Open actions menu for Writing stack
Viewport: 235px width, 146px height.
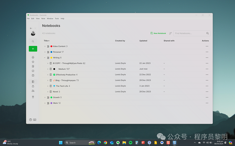click(x=207, y=58)
